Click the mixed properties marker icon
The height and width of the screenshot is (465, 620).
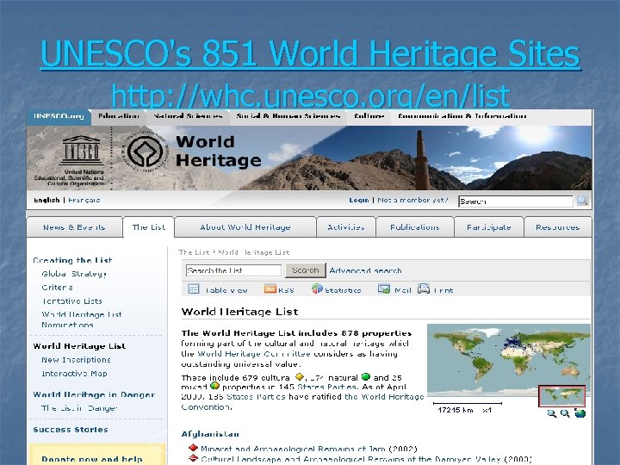[x=214, y=386]
